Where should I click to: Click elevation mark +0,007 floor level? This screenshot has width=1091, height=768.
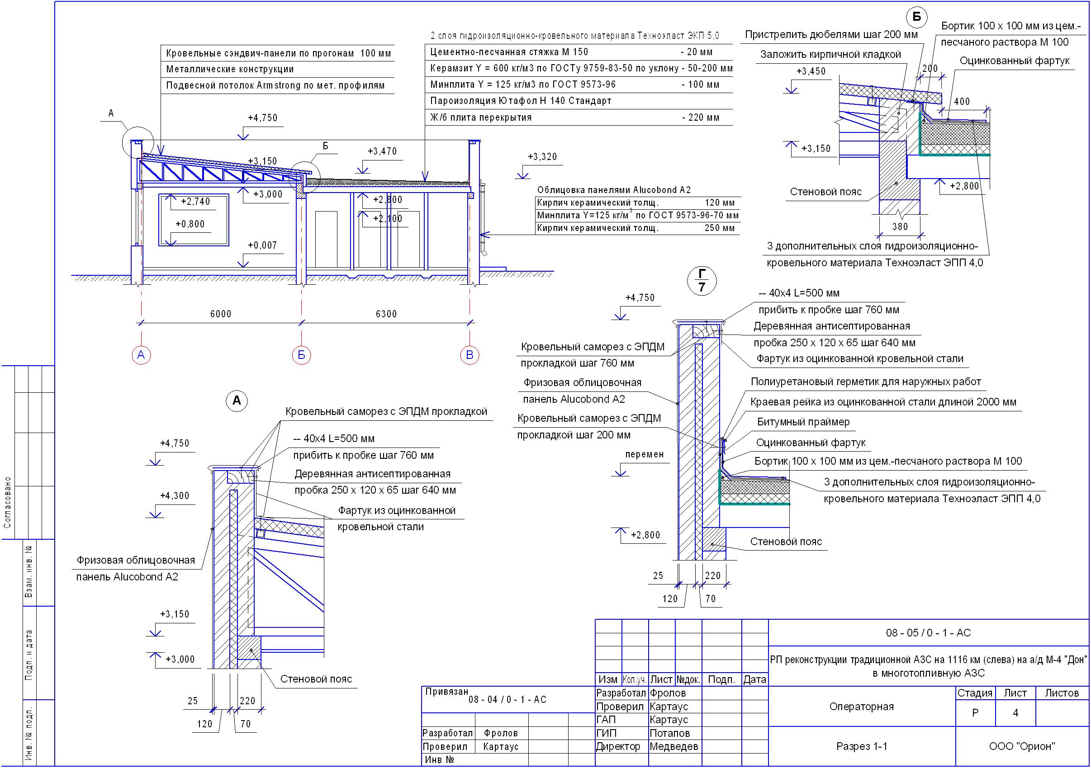click(262, 245)
